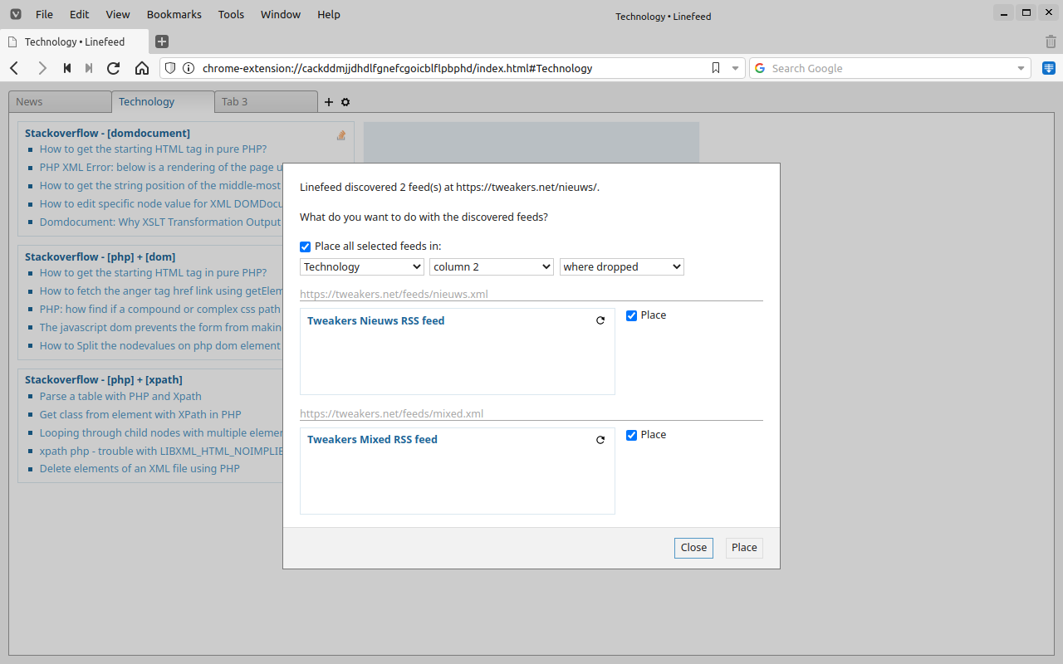Click the tweakers.net/feeds/nieuws.xml URL text
The image size is (1063, 664).
pos(394,295)
